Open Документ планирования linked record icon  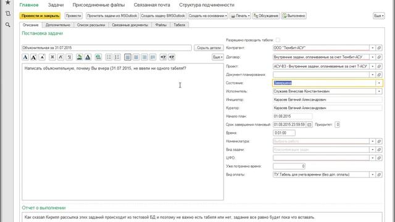point(379,75)
